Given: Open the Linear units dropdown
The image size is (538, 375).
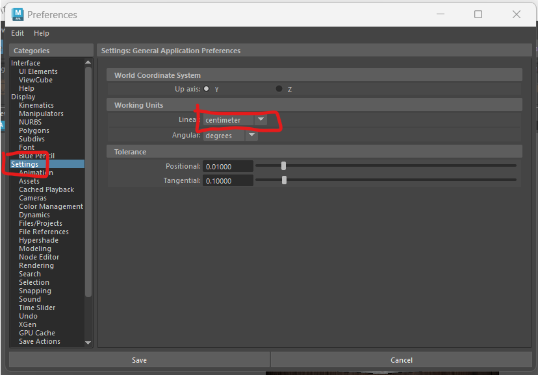Looking at the screenshot, I should tap(261, 120).
